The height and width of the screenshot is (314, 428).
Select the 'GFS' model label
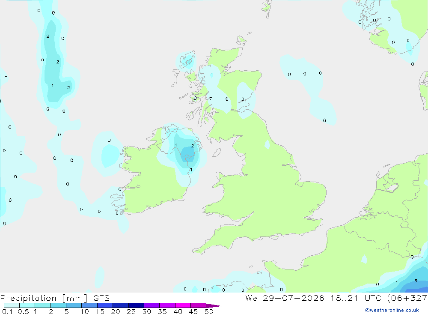pos(101,298)
